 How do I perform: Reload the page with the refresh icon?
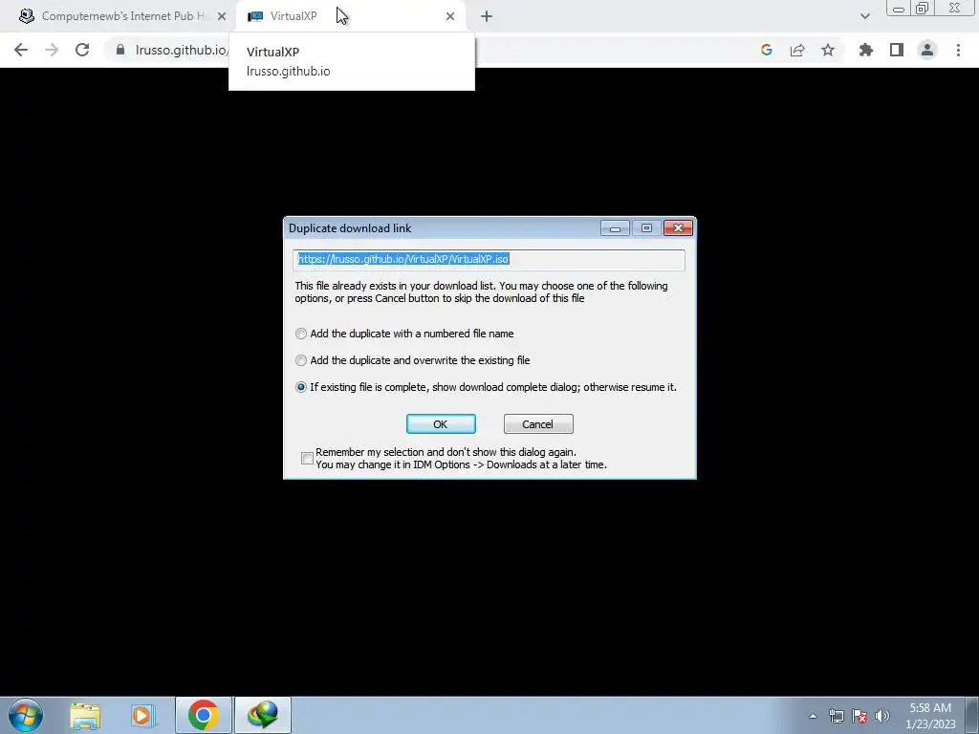pos(82,50)
